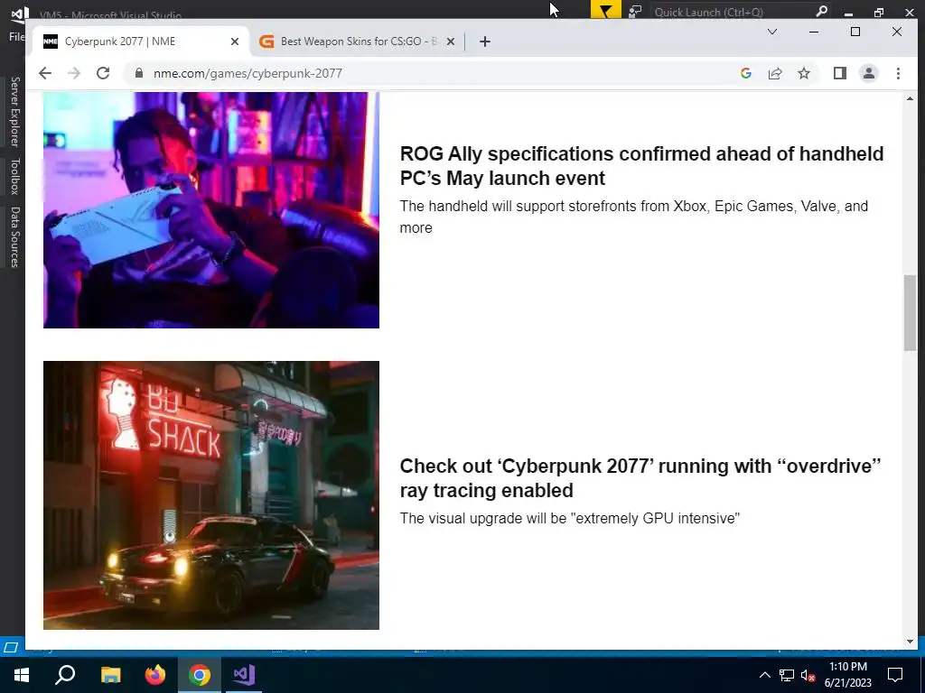Screen dimensions: 925x693
Task: Open the network status tray icon
Action: [x=787, y=675]
